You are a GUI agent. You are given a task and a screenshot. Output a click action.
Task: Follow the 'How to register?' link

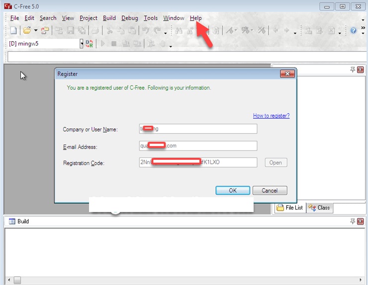pyautogui.click(x=271, y=116)
